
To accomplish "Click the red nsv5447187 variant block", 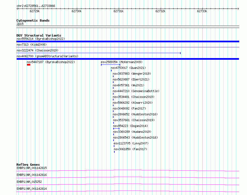I will tap(29, 65).
